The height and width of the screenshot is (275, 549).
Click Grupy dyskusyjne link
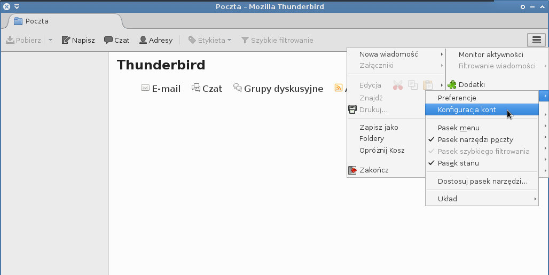tap(284, 89)
